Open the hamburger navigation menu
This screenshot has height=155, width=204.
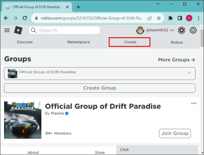7,30
